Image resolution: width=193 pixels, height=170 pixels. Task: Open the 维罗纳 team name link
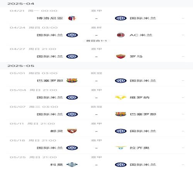[x=139, y=97]
